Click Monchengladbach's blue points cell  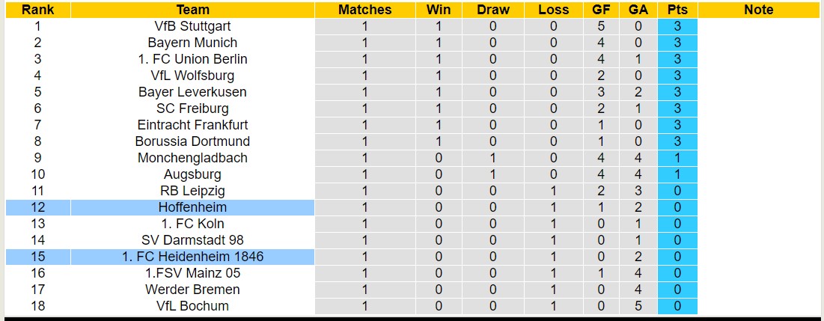677,158
